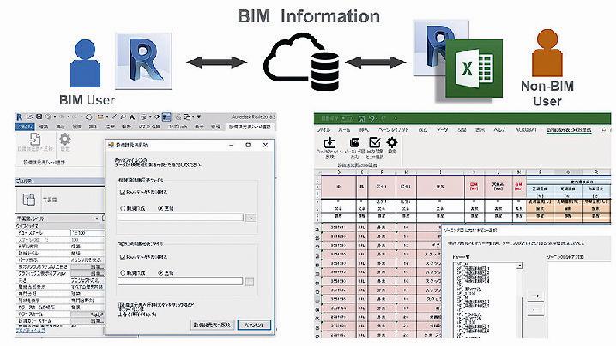The image size is (616, 346).
Task: Select the Text (A) tool in Revit toolbar
Action: point(132,116)
